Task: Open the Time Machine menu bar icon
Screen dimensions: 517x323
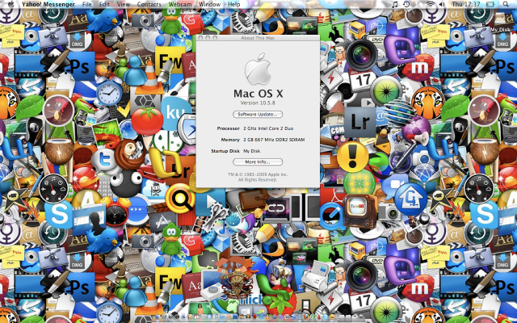Action: [x=406, y=4]
